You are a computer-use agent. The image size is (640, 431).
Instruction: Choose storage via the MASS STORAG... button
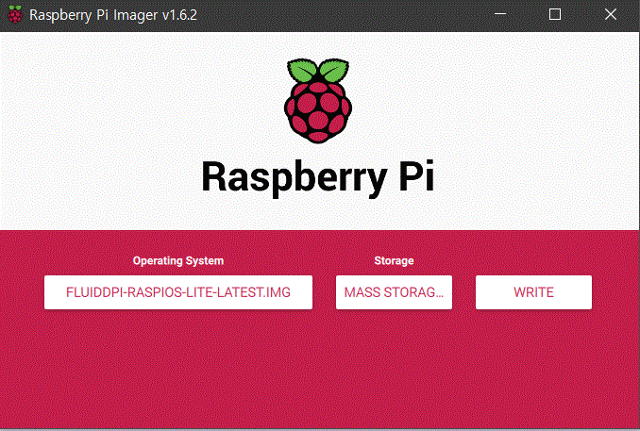[394, 292]
